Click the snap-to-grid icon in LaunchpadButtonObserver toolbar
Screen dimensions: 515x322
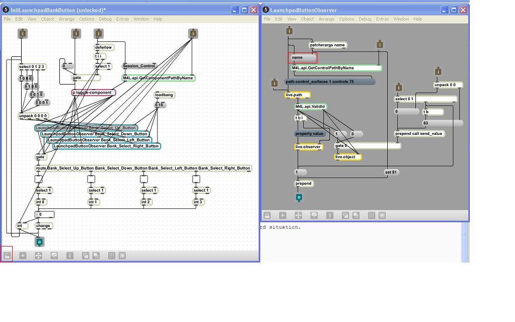point(382,215)
